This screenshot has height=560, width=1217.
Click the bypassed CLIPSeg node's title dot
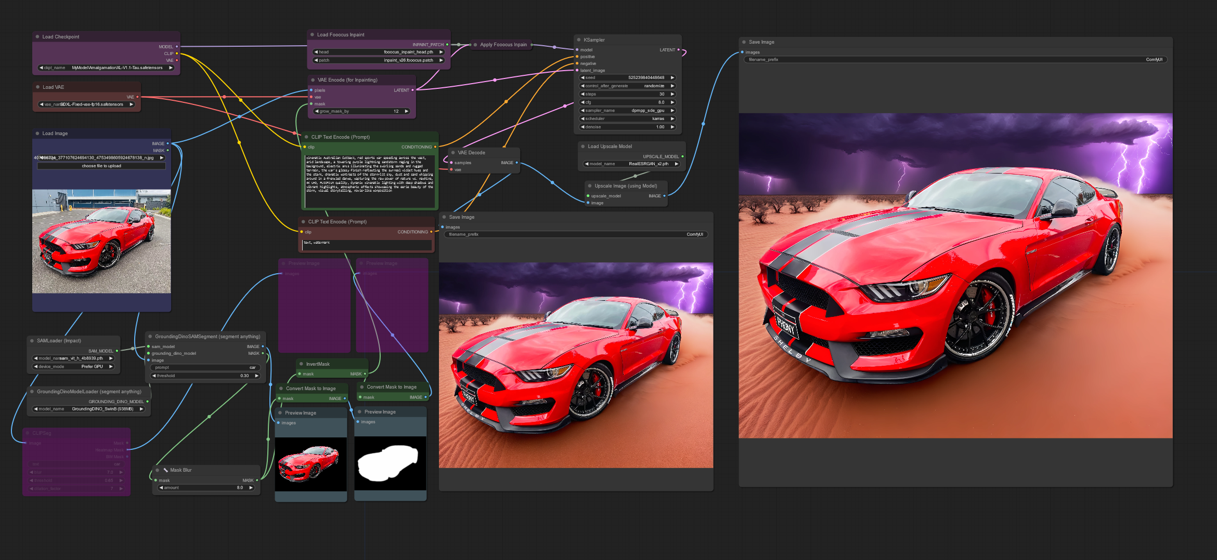point(28,433)
